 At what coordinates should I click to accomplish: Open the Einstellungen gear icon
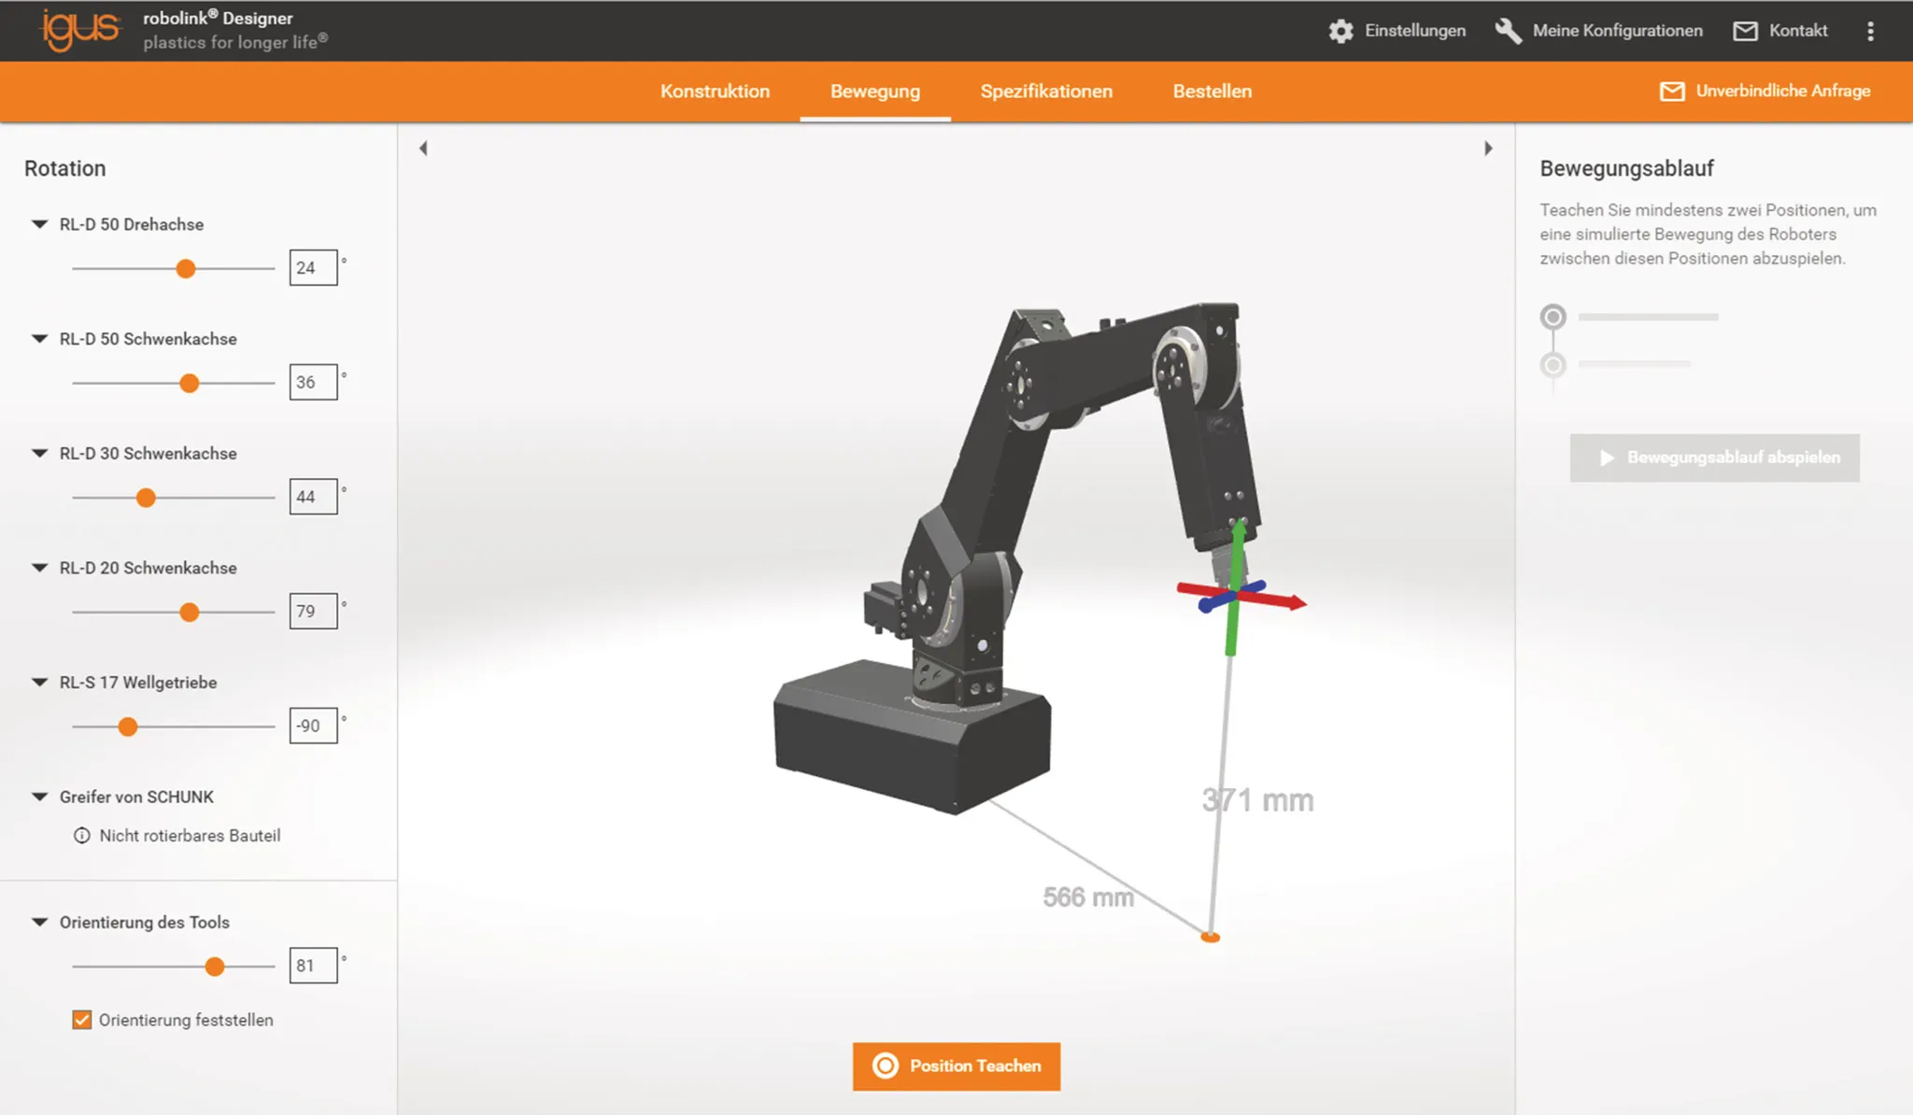click(x=1339, y=31)
